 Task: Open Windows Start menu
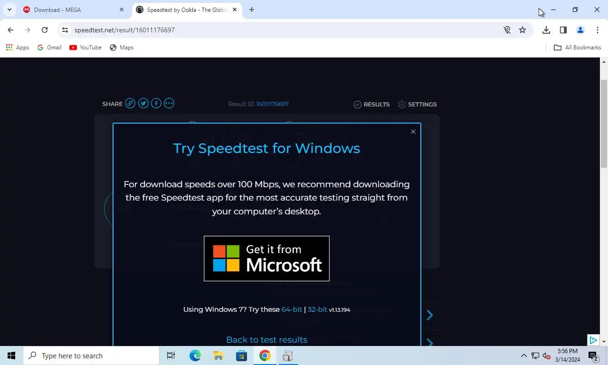pos(11,355)
